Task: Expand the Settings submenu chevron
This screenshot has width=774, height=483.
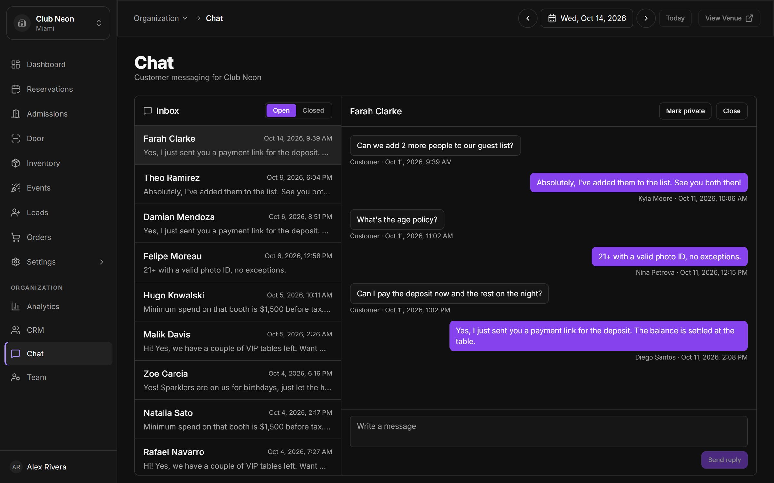Action: click(101, 262)
